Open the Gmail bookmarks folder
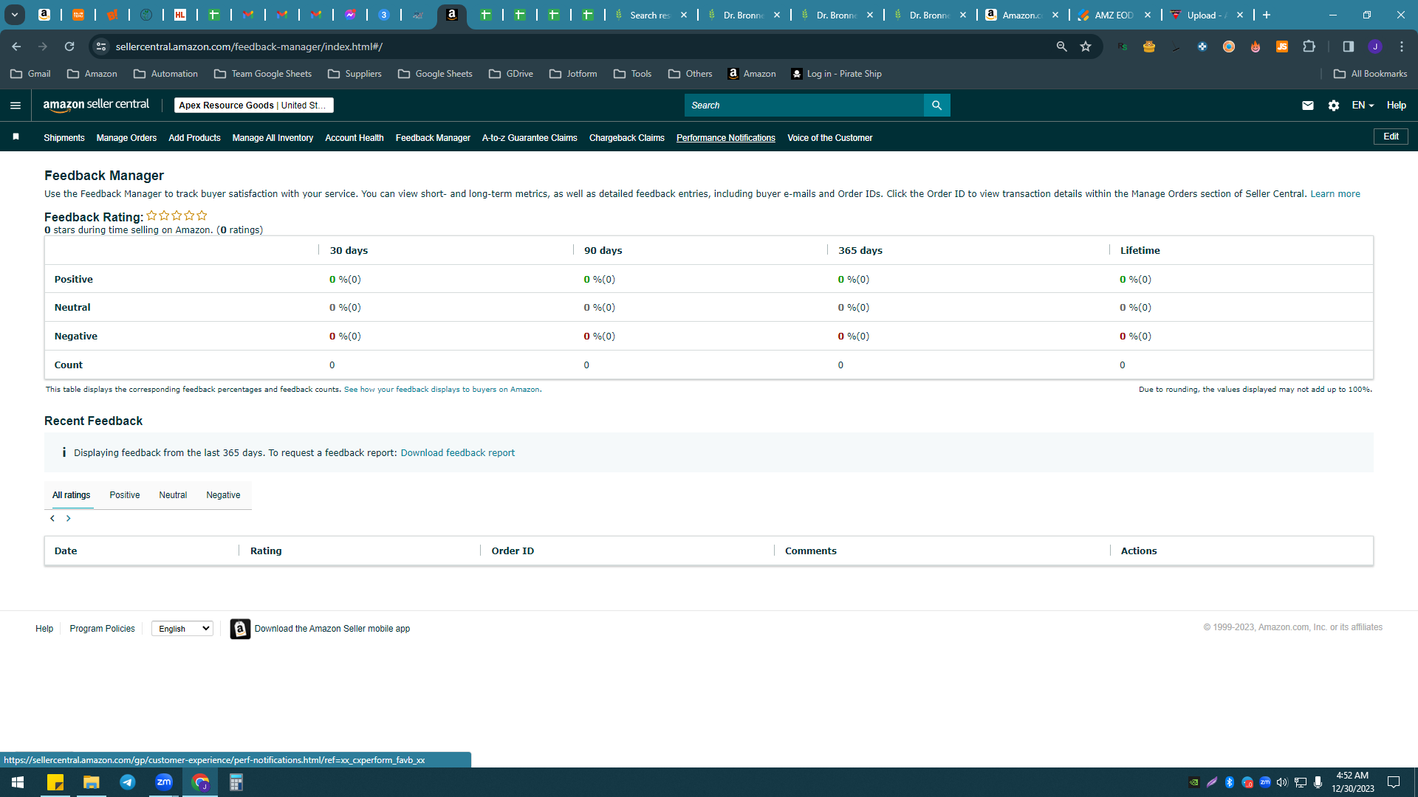This screenshot has width=1418, height=797. pyautogui.click(x=31, y=74)
